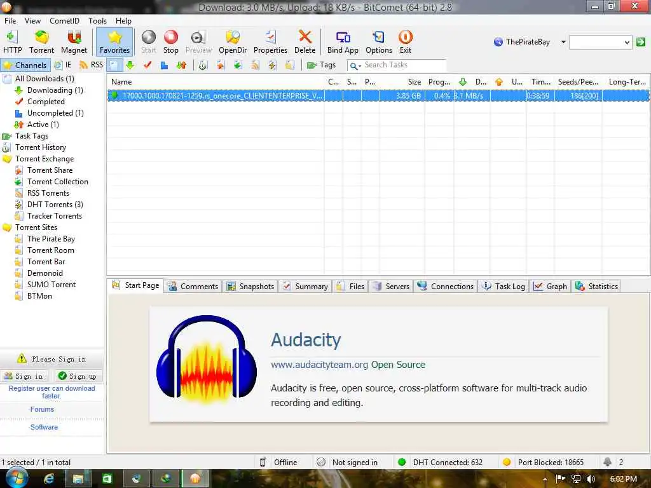This screenshot has height=488, width=651.
Task: Click into the Search Tasks field
Action: (404, 65)
